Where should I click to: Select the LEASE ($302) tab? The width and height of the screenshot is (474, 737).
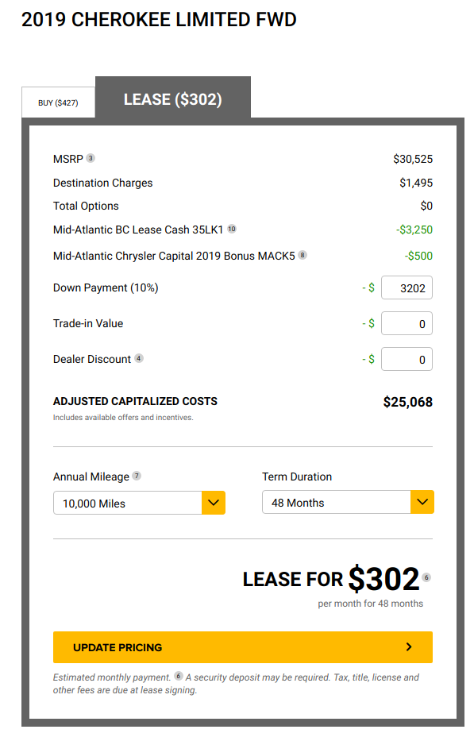point(173,98)
